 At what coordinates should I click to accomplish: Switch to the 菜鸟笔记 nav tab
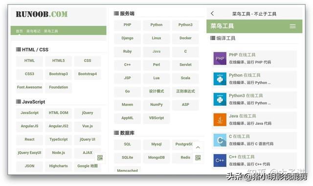point(33,31)
